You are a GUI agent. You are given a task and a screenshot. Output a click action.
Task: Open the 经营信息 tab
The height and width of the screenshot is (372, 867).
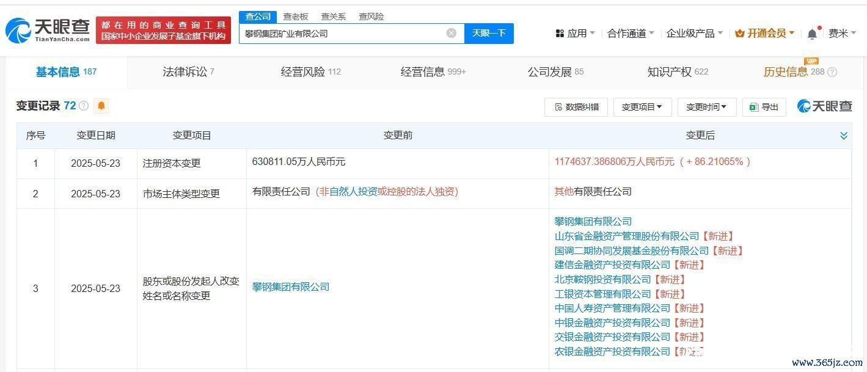[x=433, y=72]
